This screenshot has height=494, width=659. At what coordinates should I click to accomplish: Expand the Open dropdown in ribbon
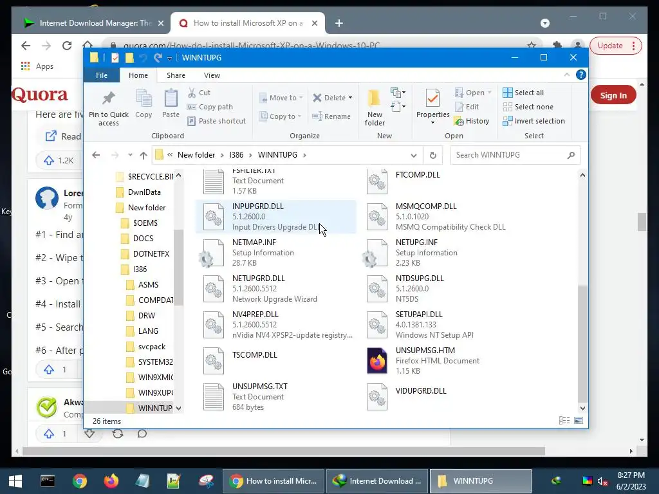pos(490,93)
